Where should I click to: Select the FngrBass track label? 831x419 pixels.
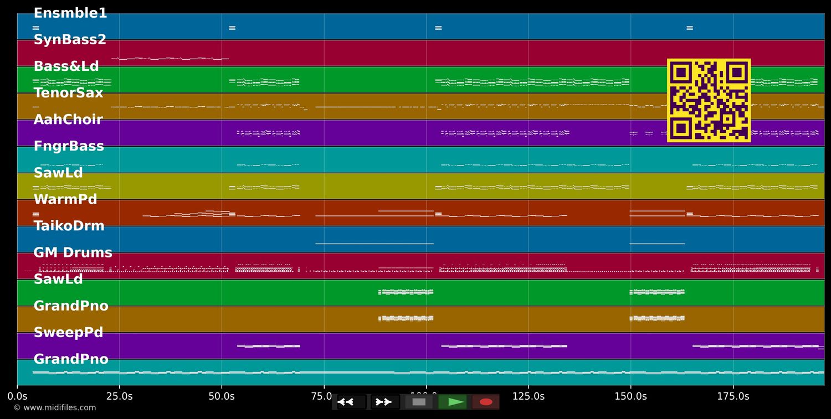point(69,146)
